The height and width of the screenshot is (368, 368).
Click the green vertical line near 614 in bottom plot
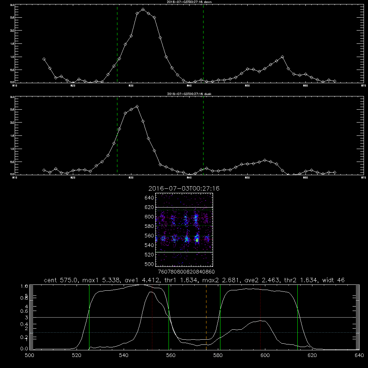[297, 317]
